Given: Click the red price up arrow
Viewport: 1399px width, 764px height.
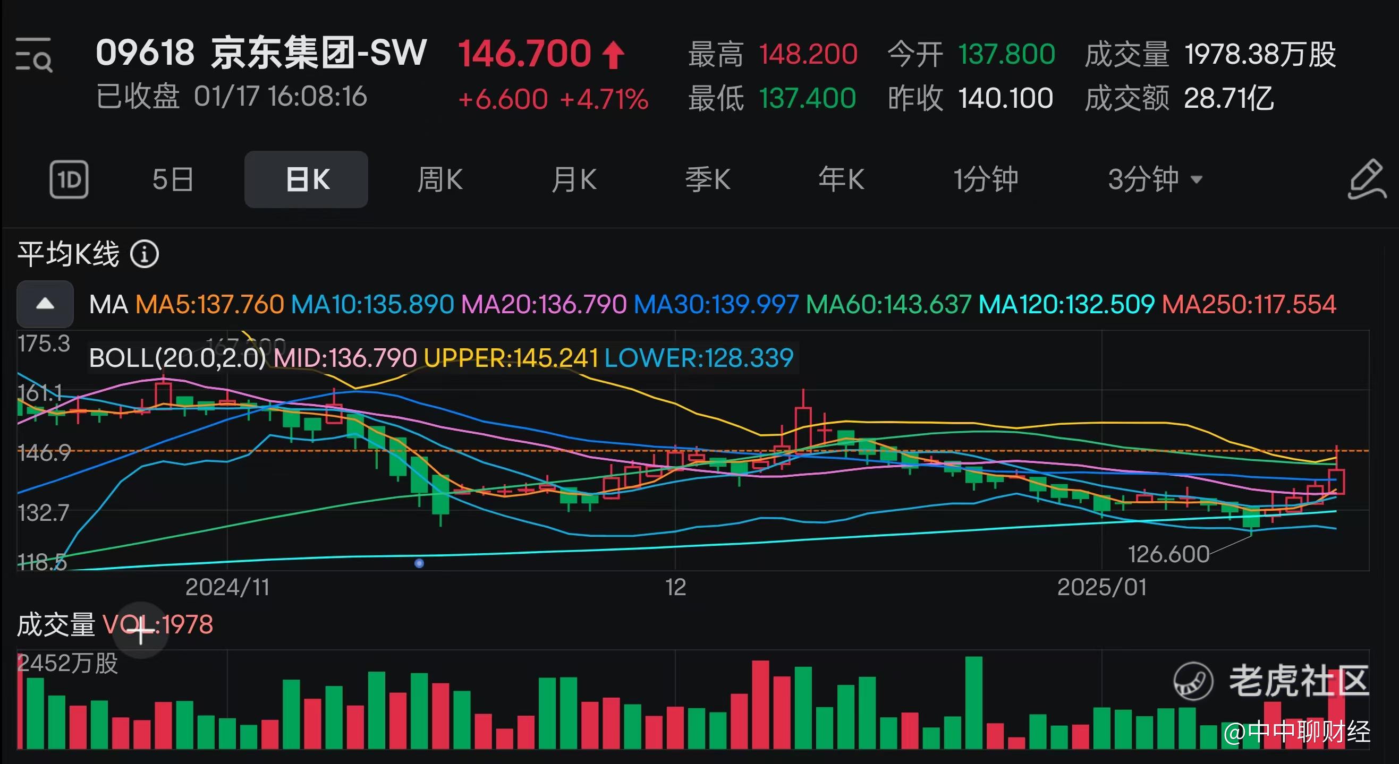Looking at the screenshot, I should click(614, 55).
